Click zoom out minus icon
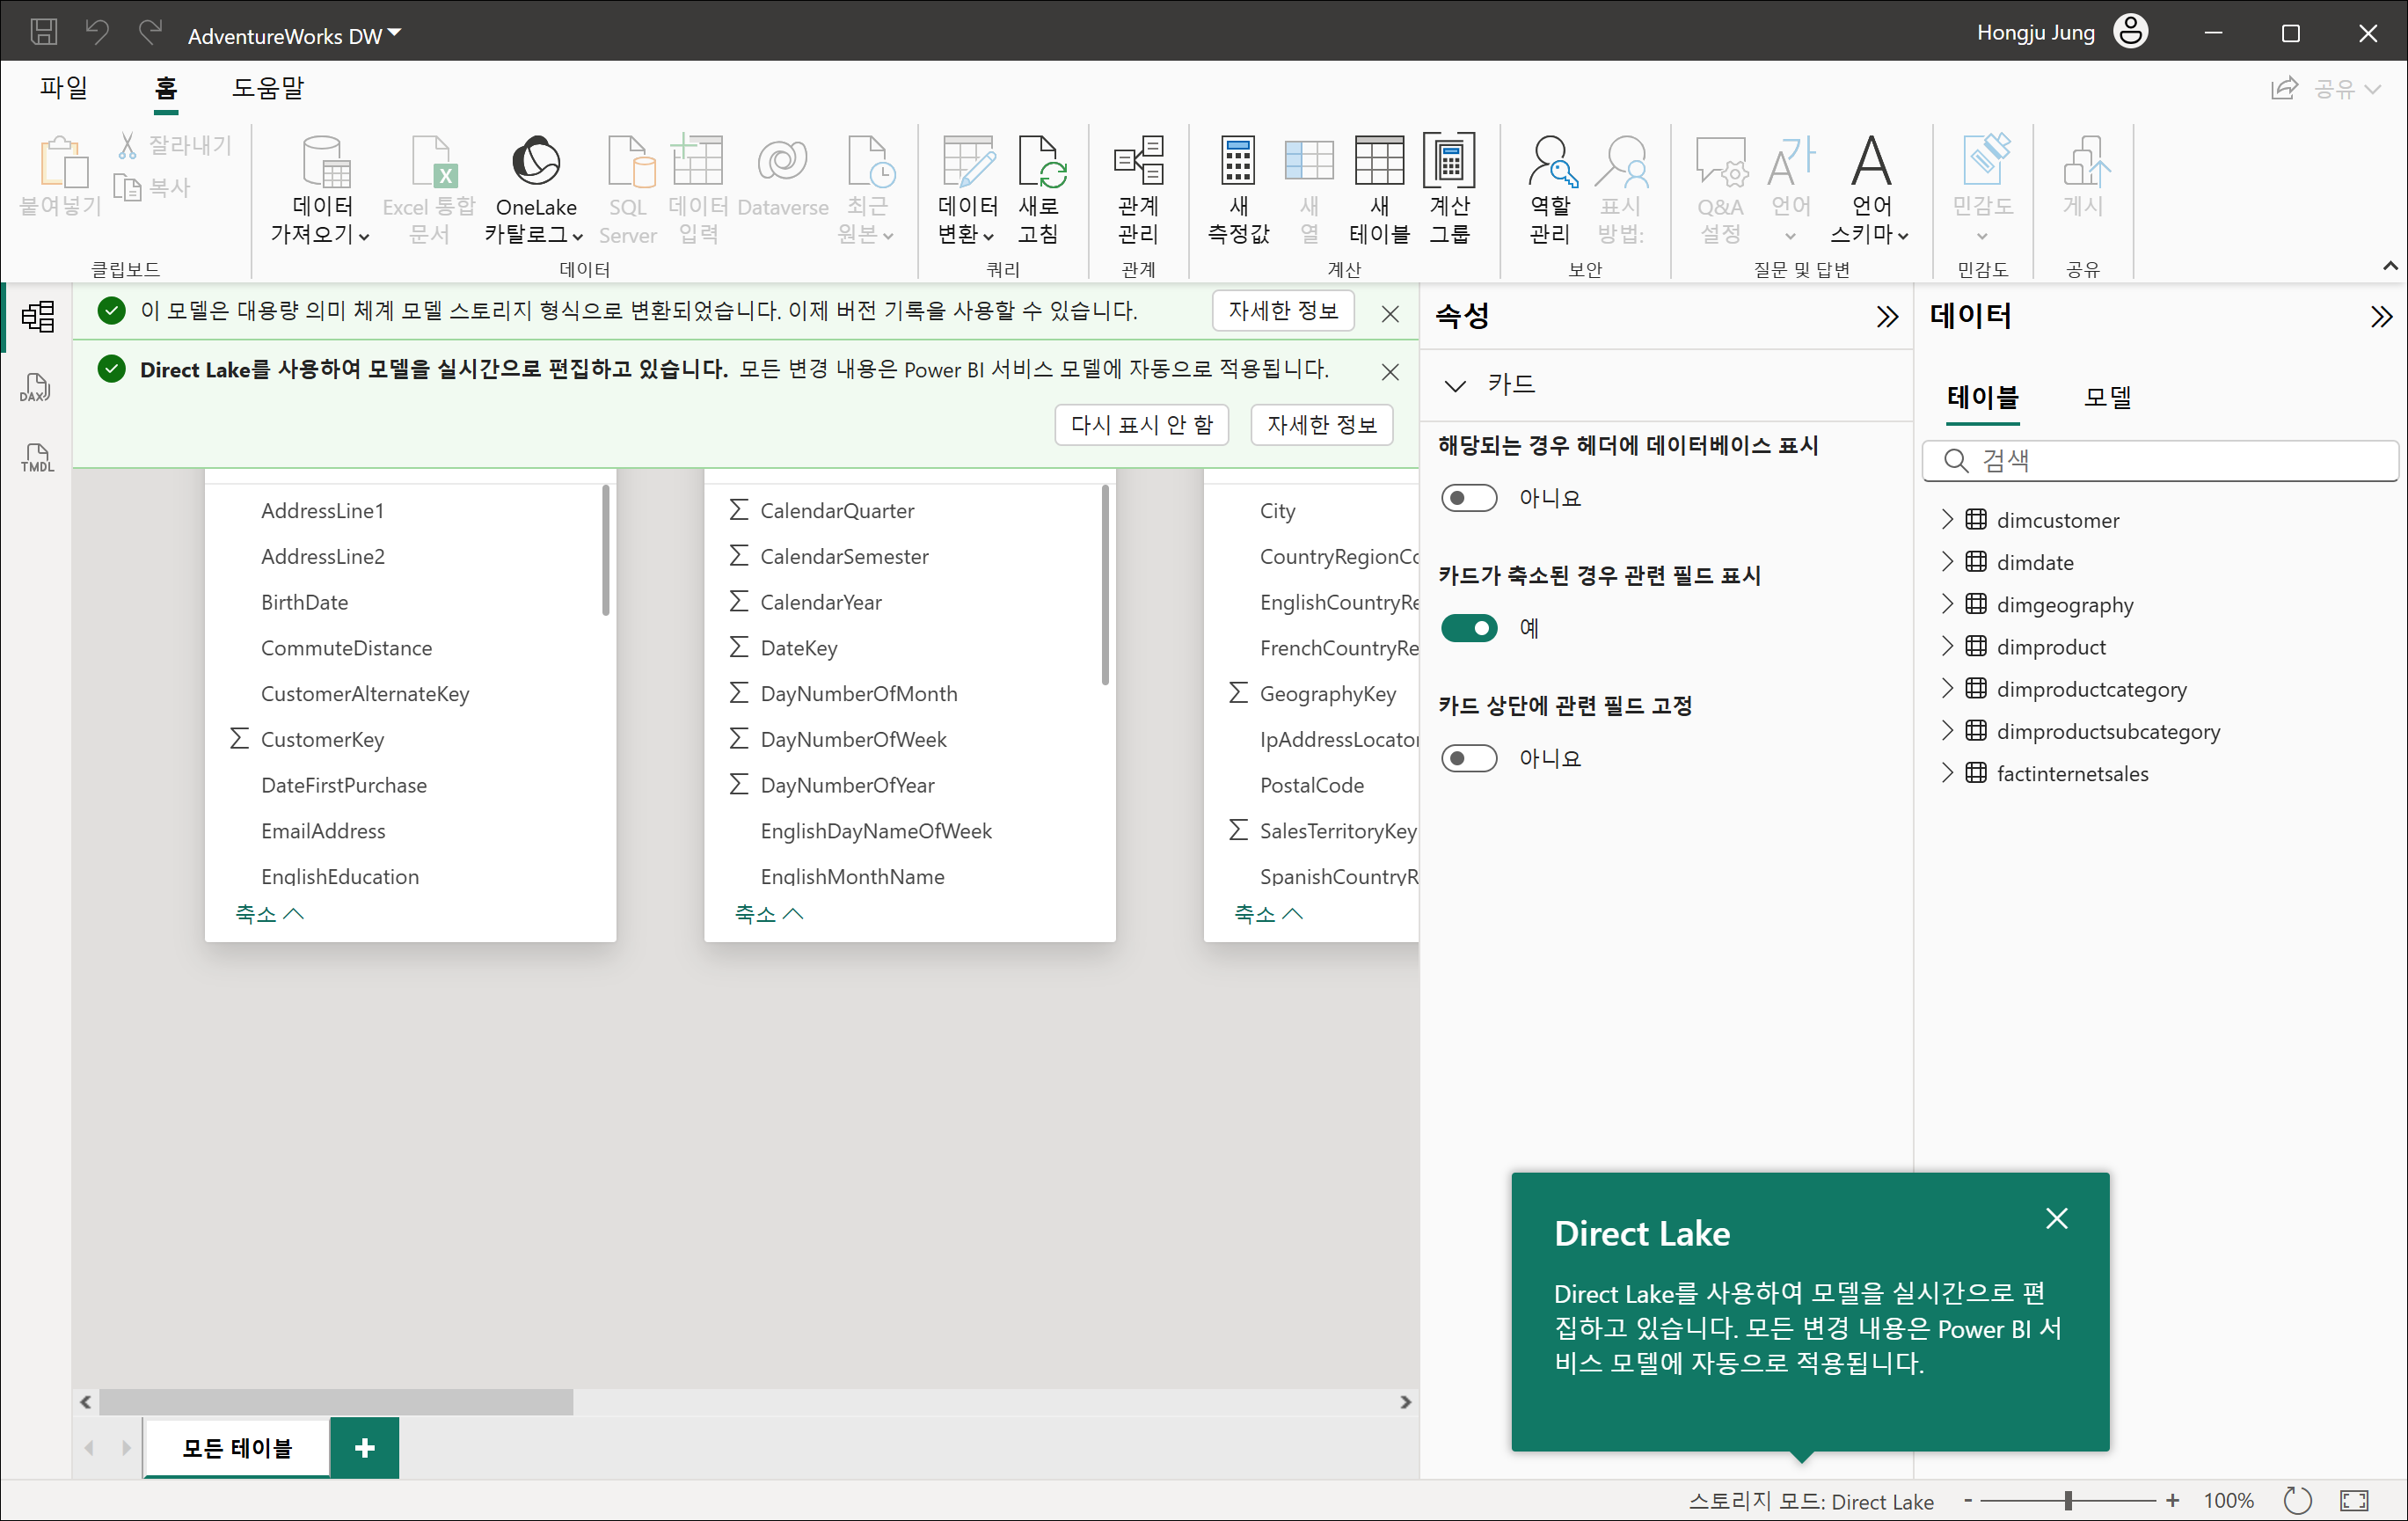Screen dimensions: 2408x1521 pos(1968,1500)
